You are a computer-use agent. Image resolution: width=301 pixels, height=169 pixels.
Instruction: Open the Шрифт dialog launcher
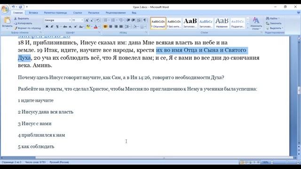(99, 32)
